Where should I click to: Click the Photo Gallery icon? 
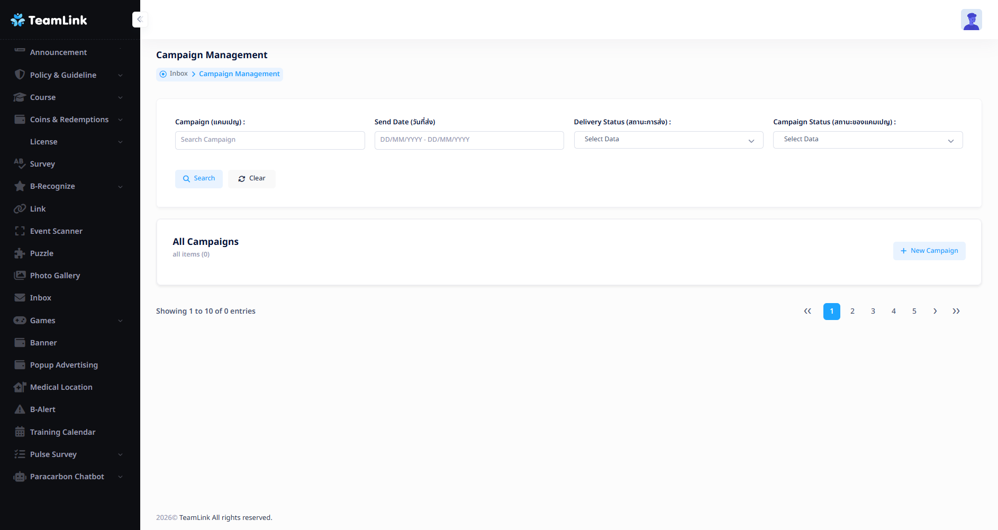pyautogui.click(x=20, y=276)
